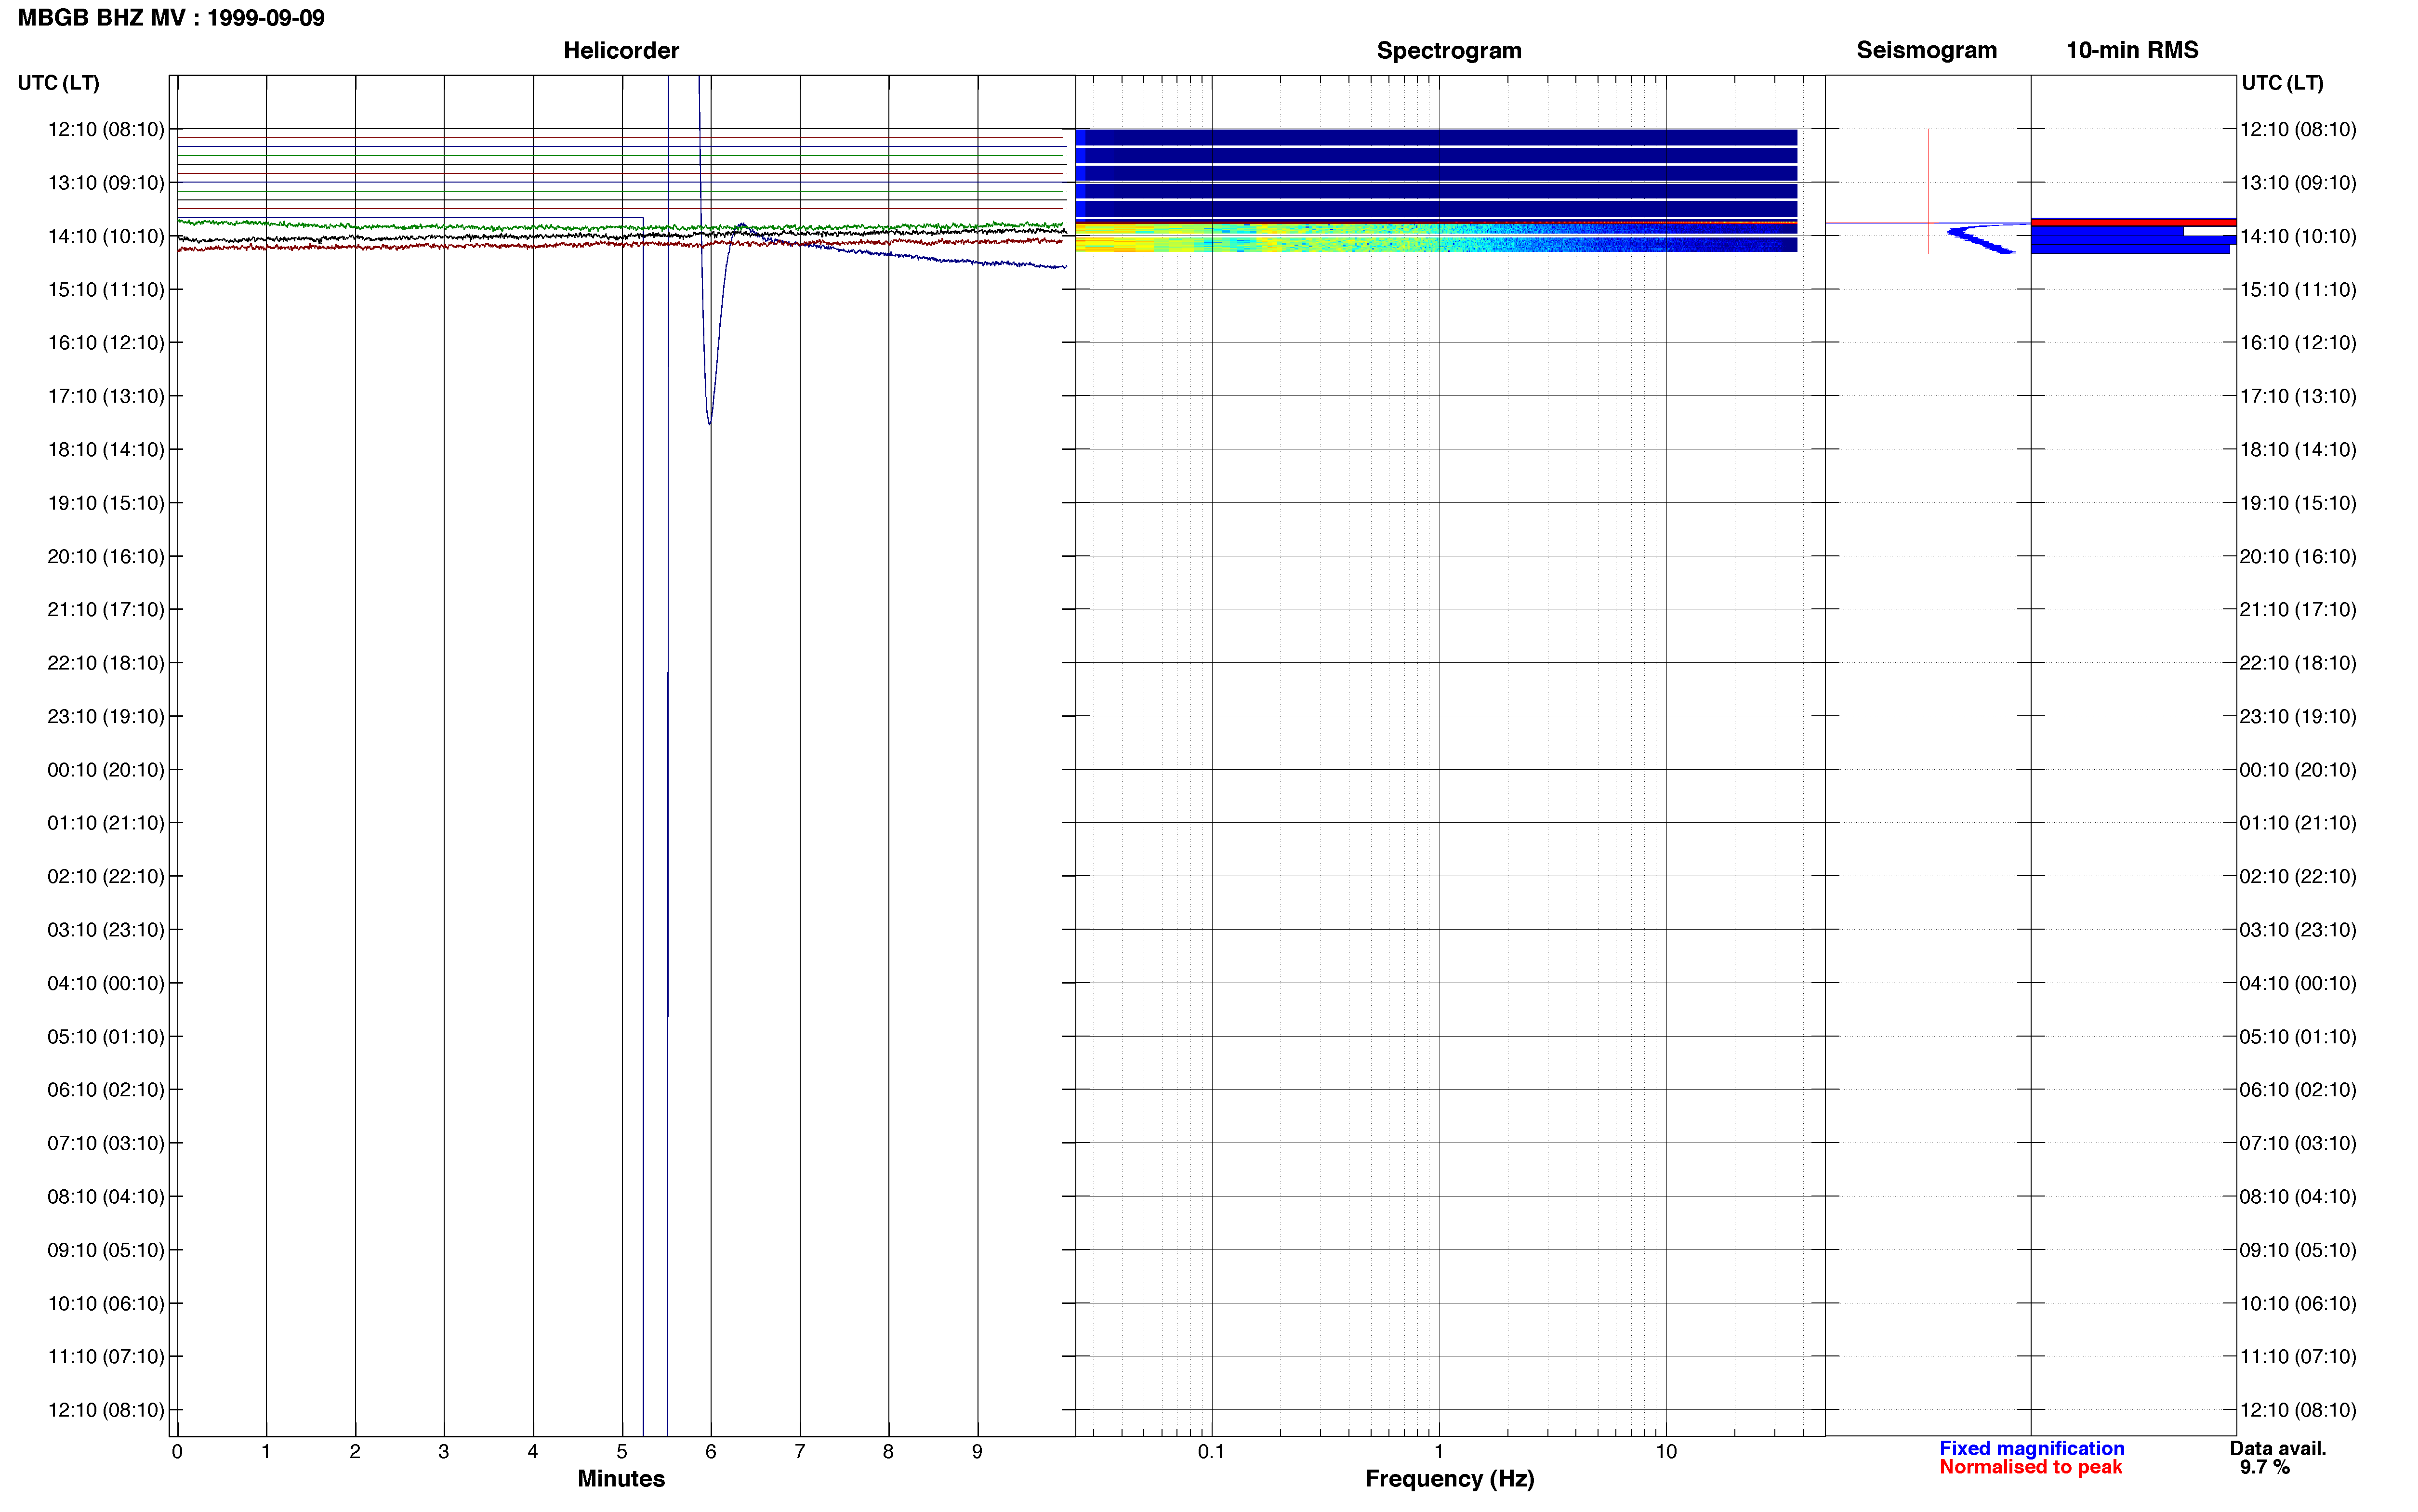The image size is (2418, 1512).
Task: Click the plot title MBGB BHZ MV : 1999-09-09
Action: coord(171,18)
